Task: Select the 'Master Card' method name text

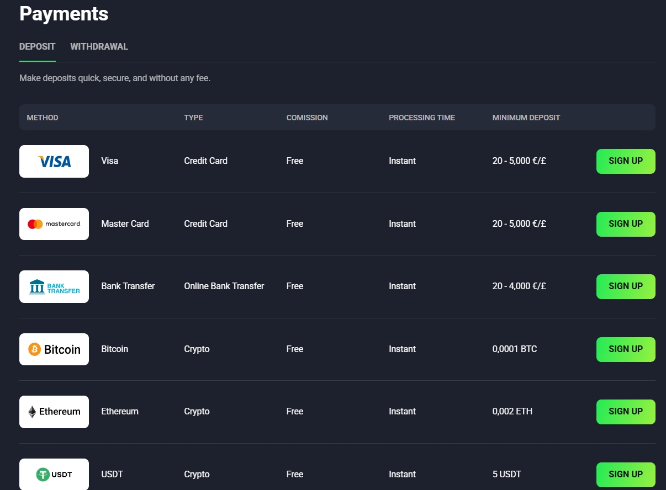Action: 125,224
